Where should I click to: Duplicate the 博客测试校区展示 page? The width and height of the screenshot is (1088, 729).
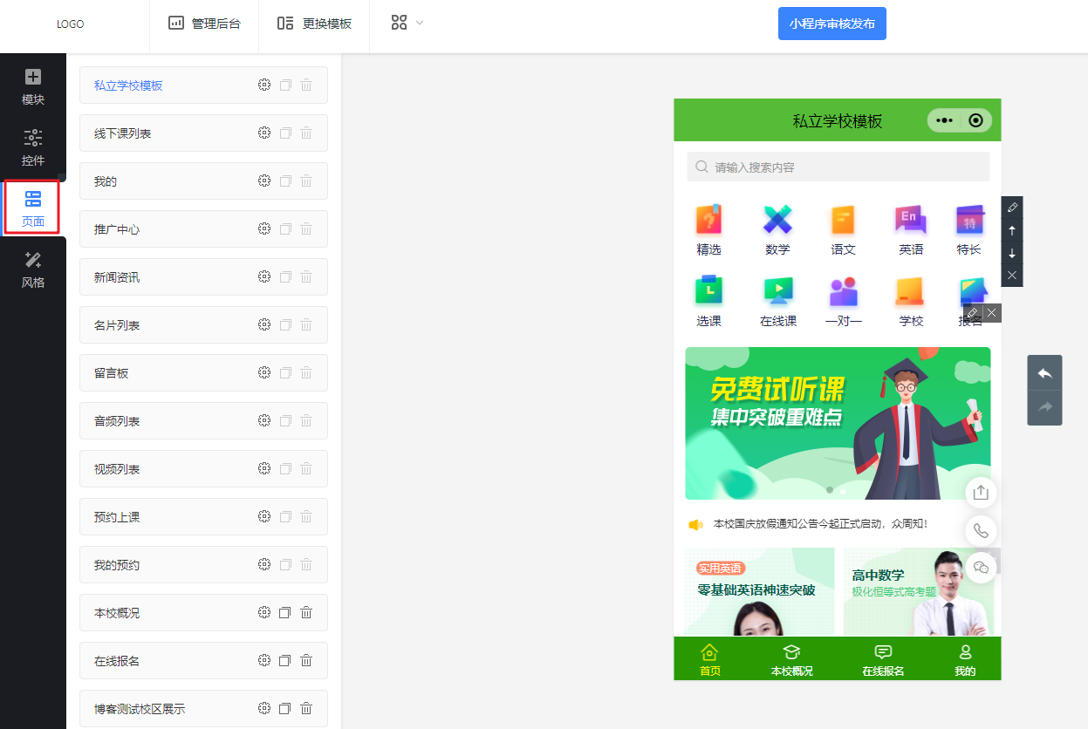click(x=285, y=708)
